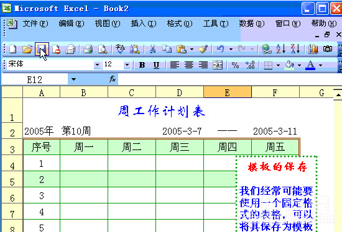Open the font size dropdown

click(x=127, y=65)
